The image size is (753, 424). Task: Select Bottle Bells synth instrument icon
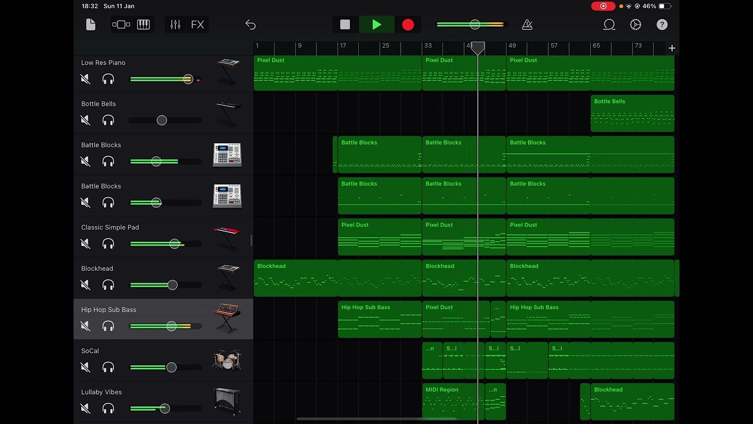[x=227, y=114]
